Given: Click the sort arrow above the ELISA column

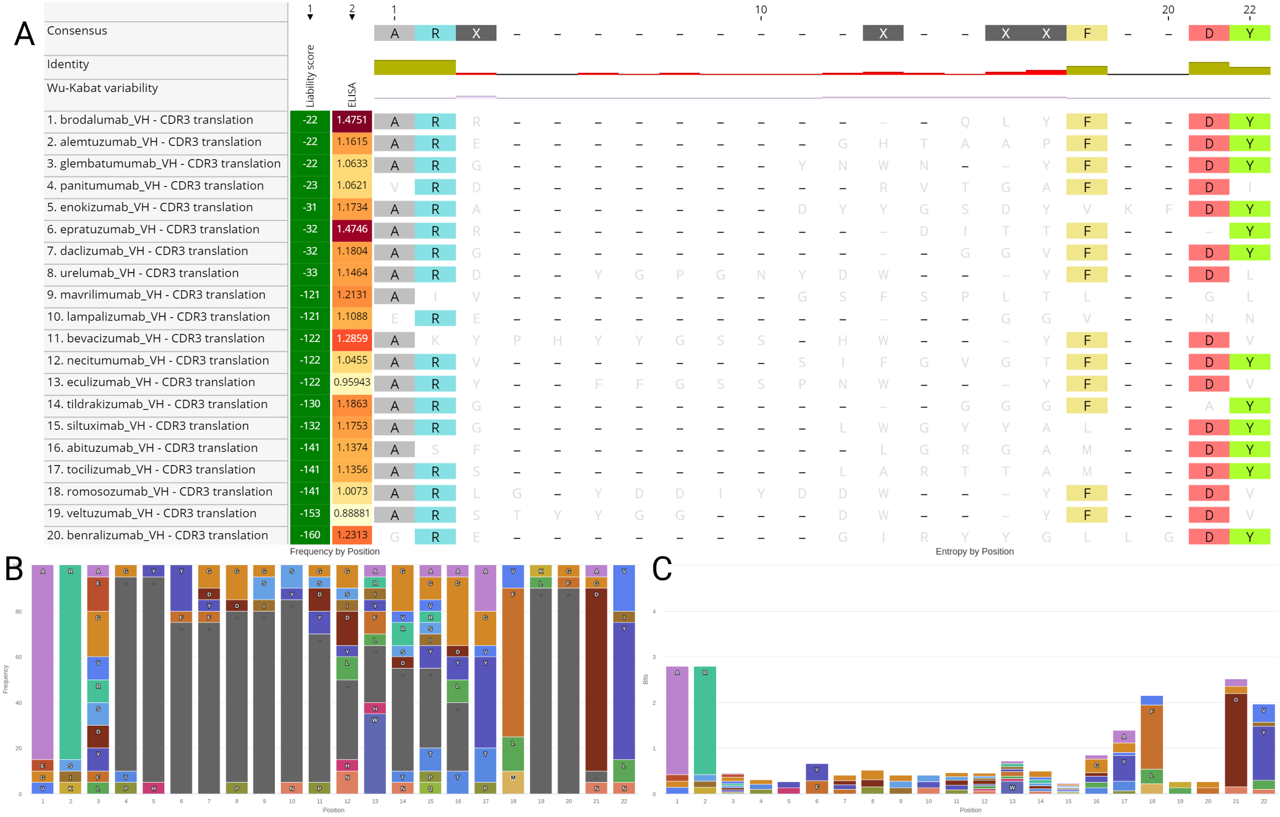Looking at the screenshot, I should 352,17.
